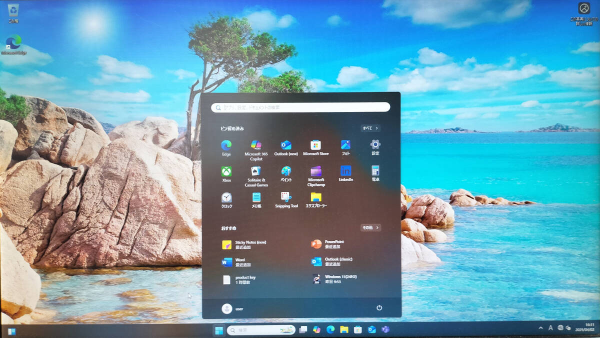Viewport: 600px width, 338px height.
Task: Open Task View on the taskbar
Action: pos(303,330)
